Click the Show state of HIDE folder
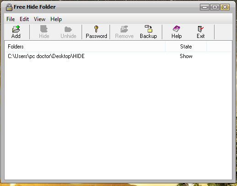237x186 pixels. pos(186,56)
